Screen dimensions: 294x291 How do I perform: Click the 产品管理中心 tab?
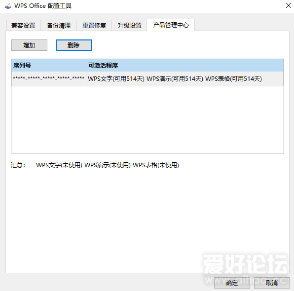click(171, 25)
